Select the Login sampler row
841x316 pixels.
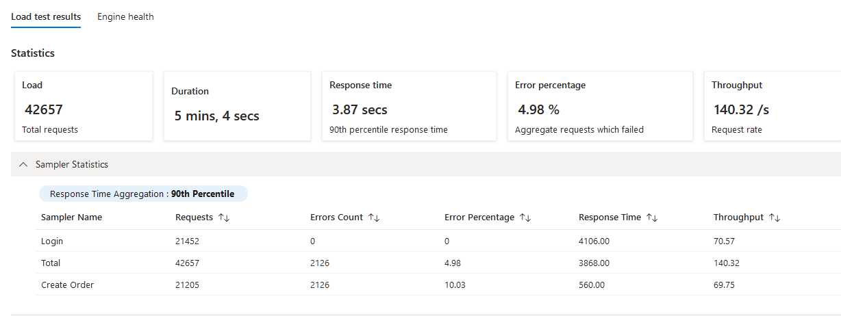438,241
